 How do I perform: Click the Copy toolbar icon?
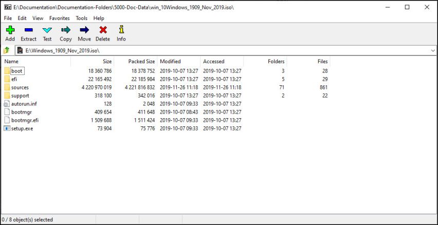point(66,30)
